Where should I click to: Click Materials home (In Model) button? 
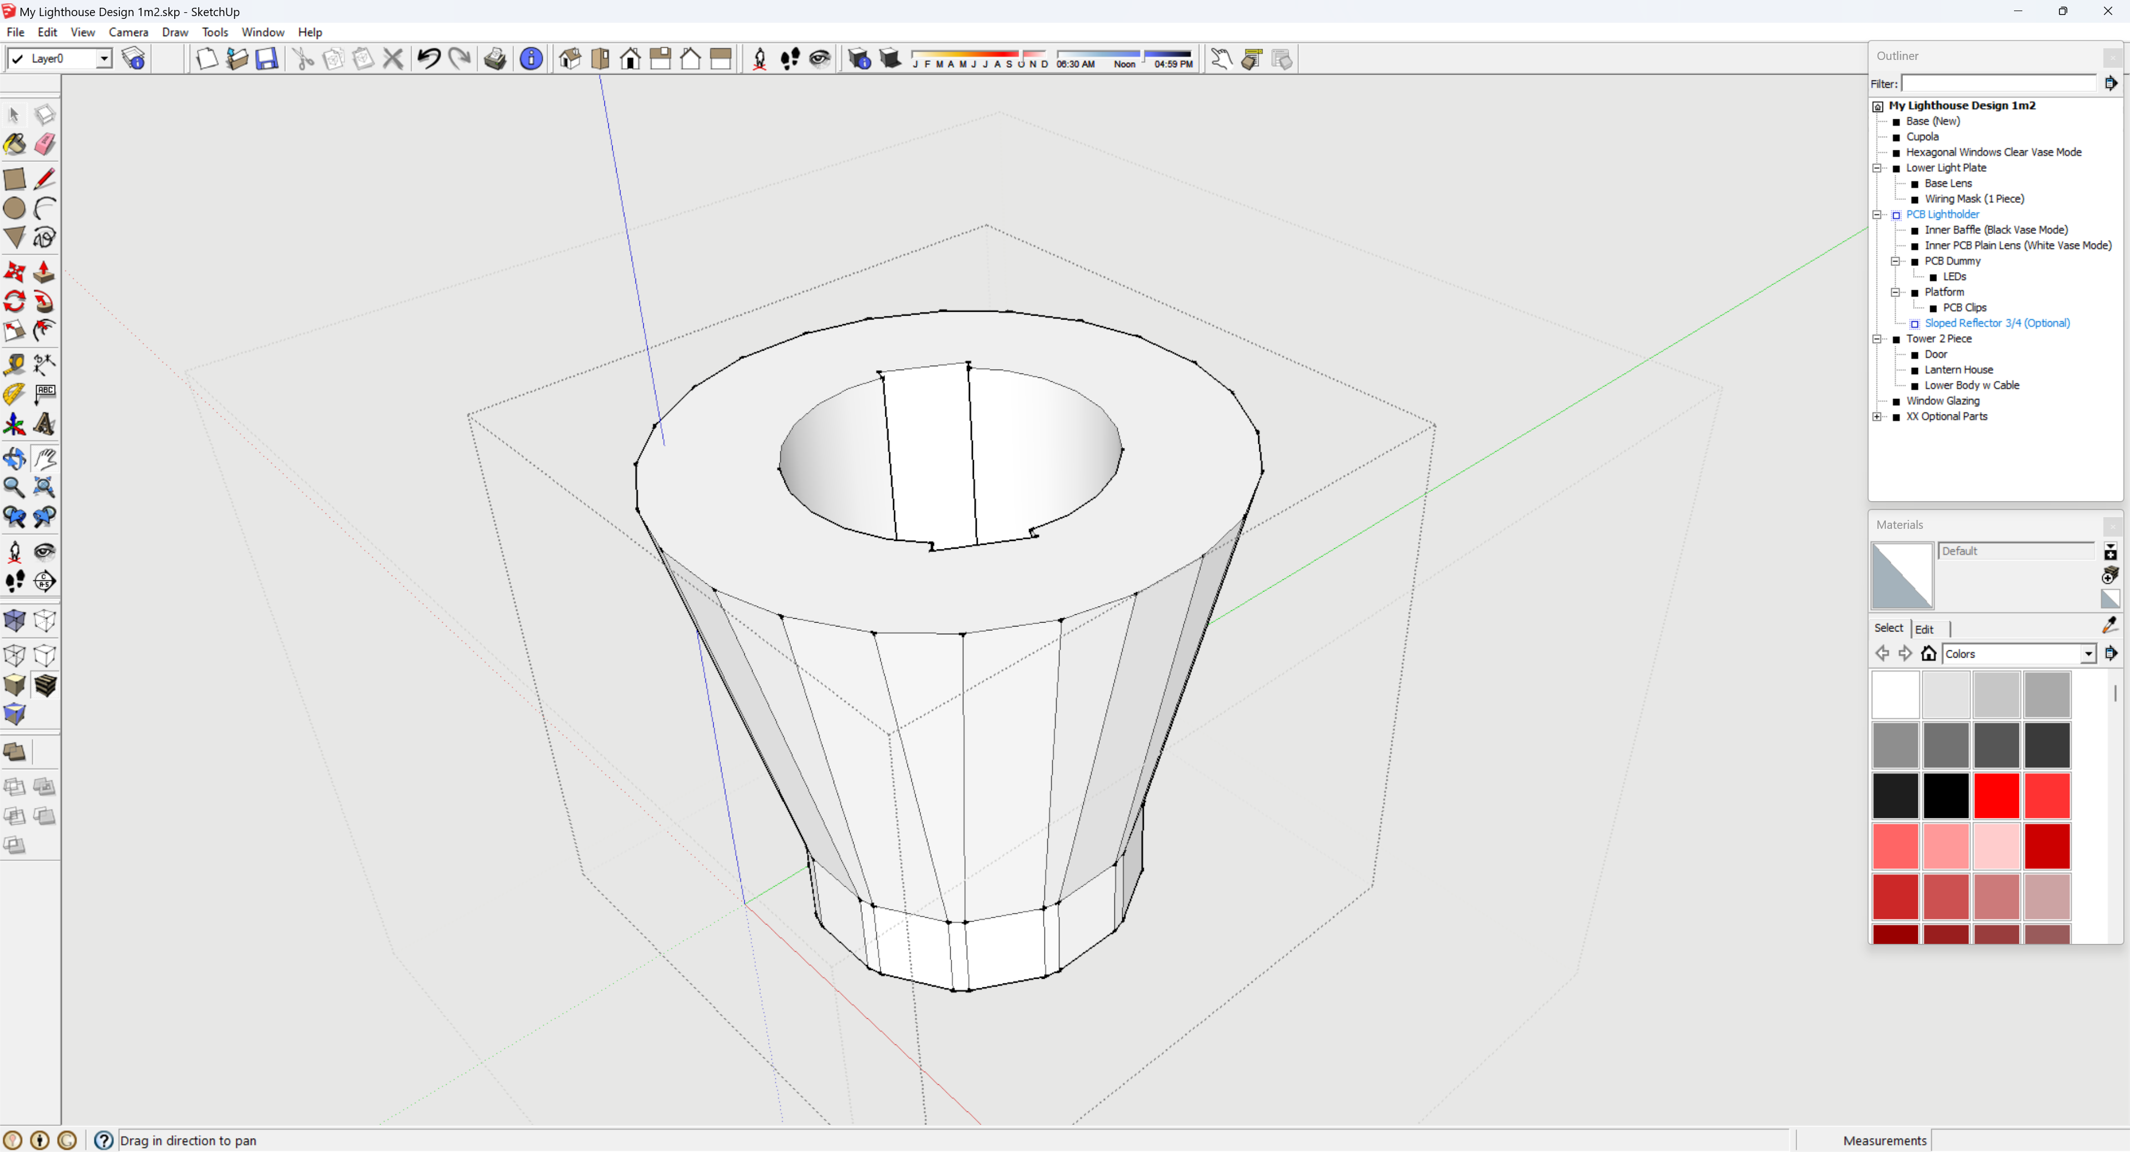(x=1928, y=653)
